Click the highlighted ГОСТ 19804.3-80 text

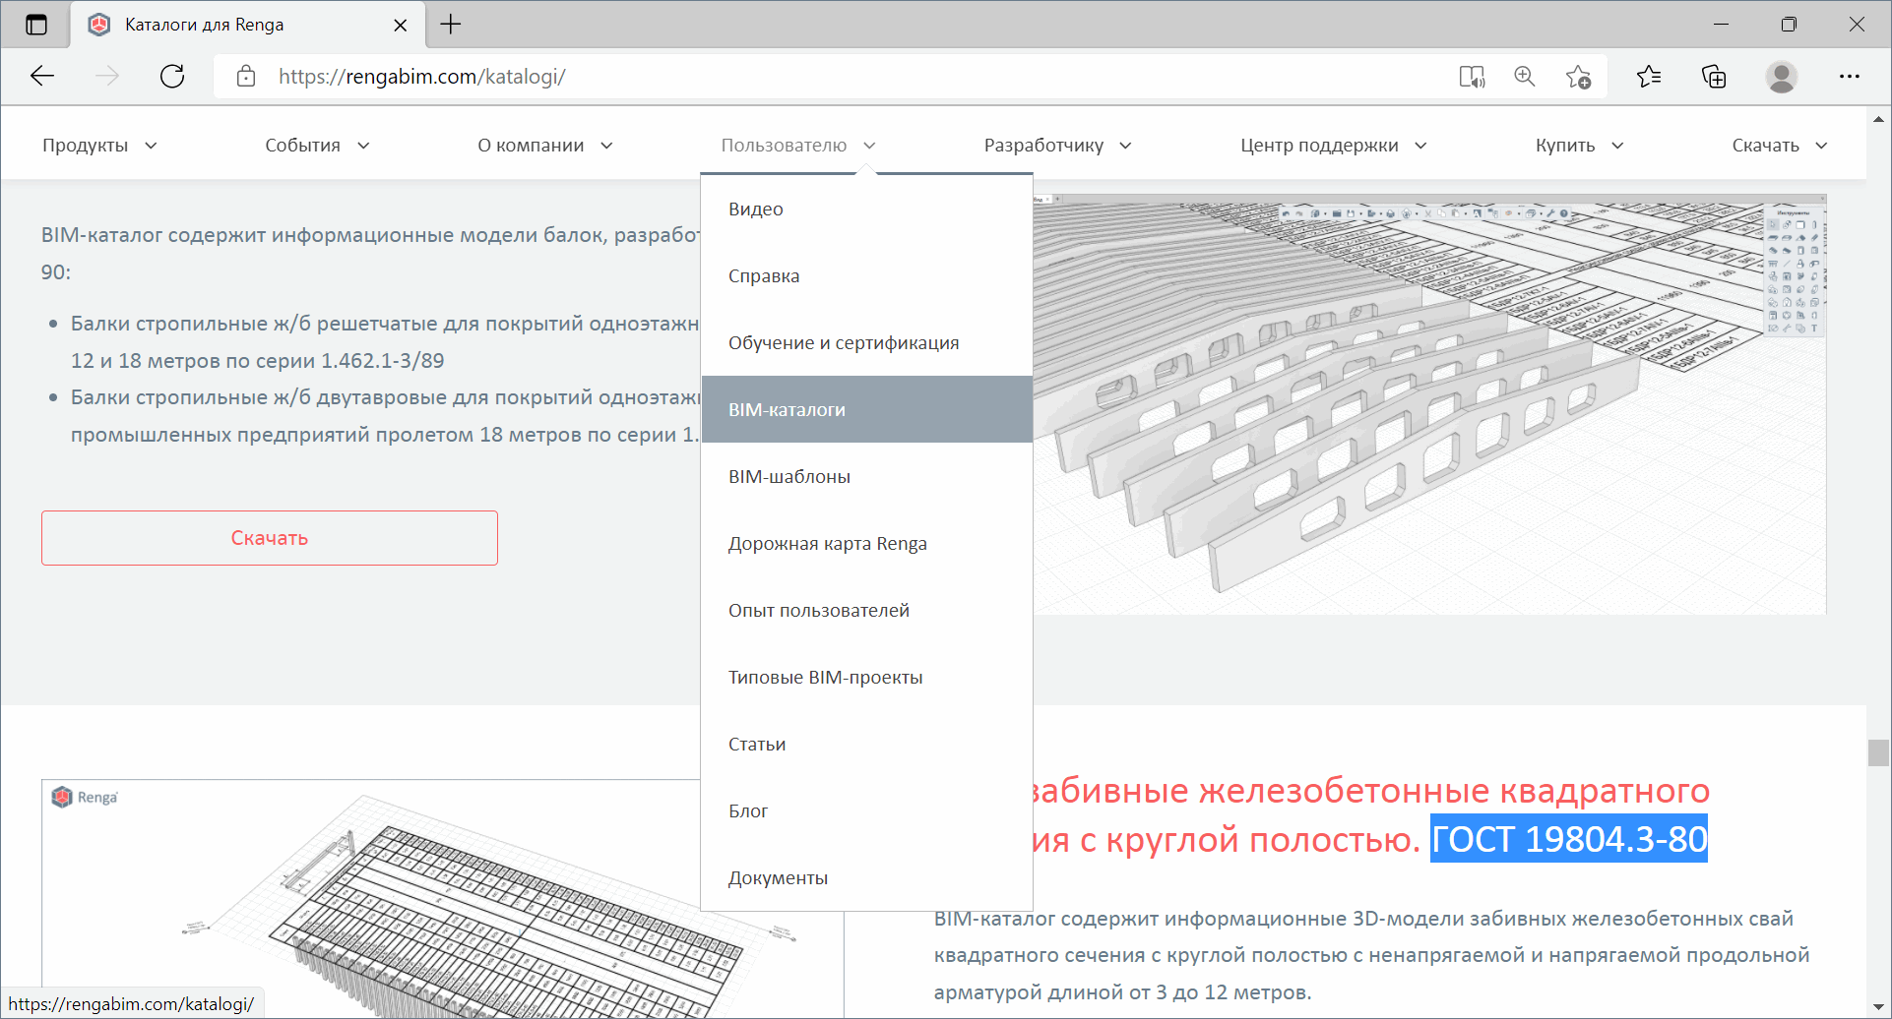coord(1569,839)
